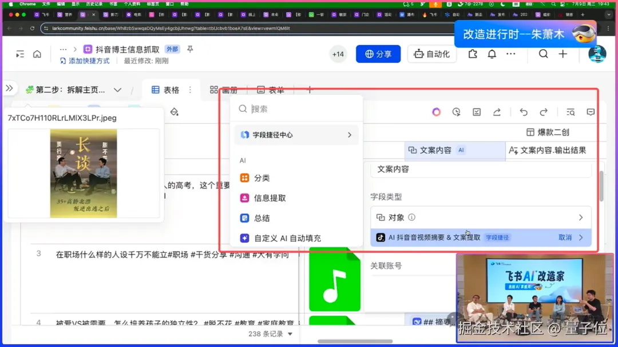The height and width of the screenshot is (347, 618).
Task: Click 取消 on the field shortcut row
Action: point(565,237)
